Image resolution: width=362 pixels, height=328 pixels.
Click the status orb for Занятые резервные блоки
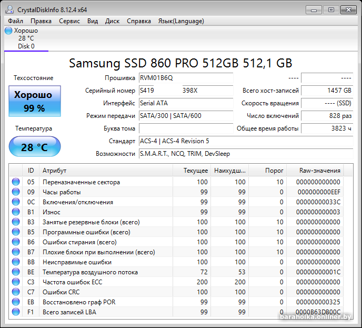coord(16,222)
